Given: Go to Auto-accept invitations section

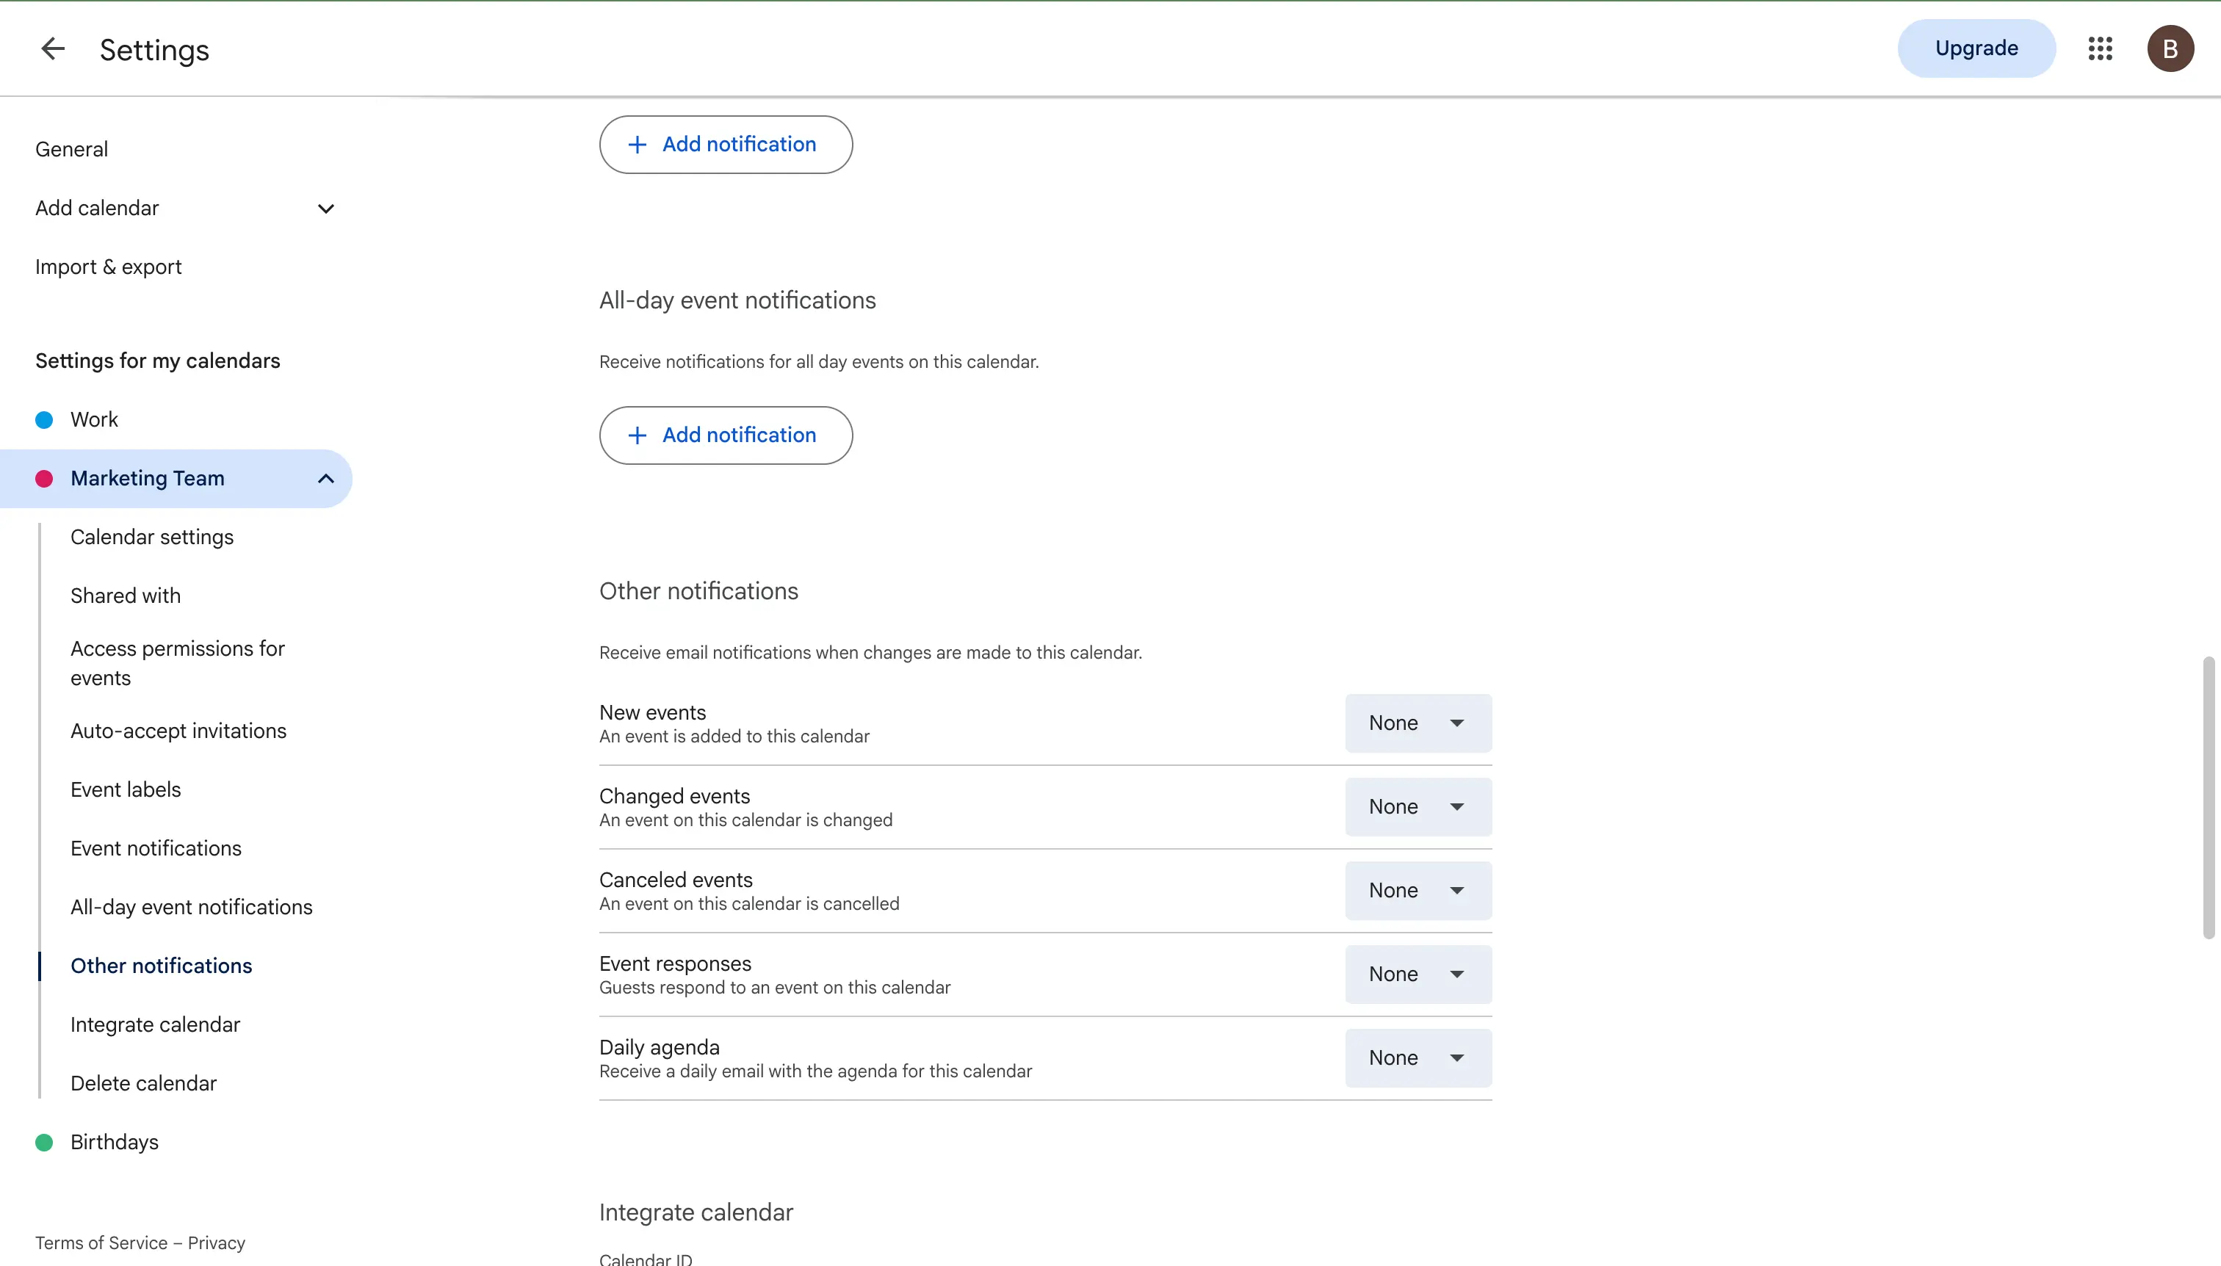Looking at the screenshot, I should pos(178,731).
